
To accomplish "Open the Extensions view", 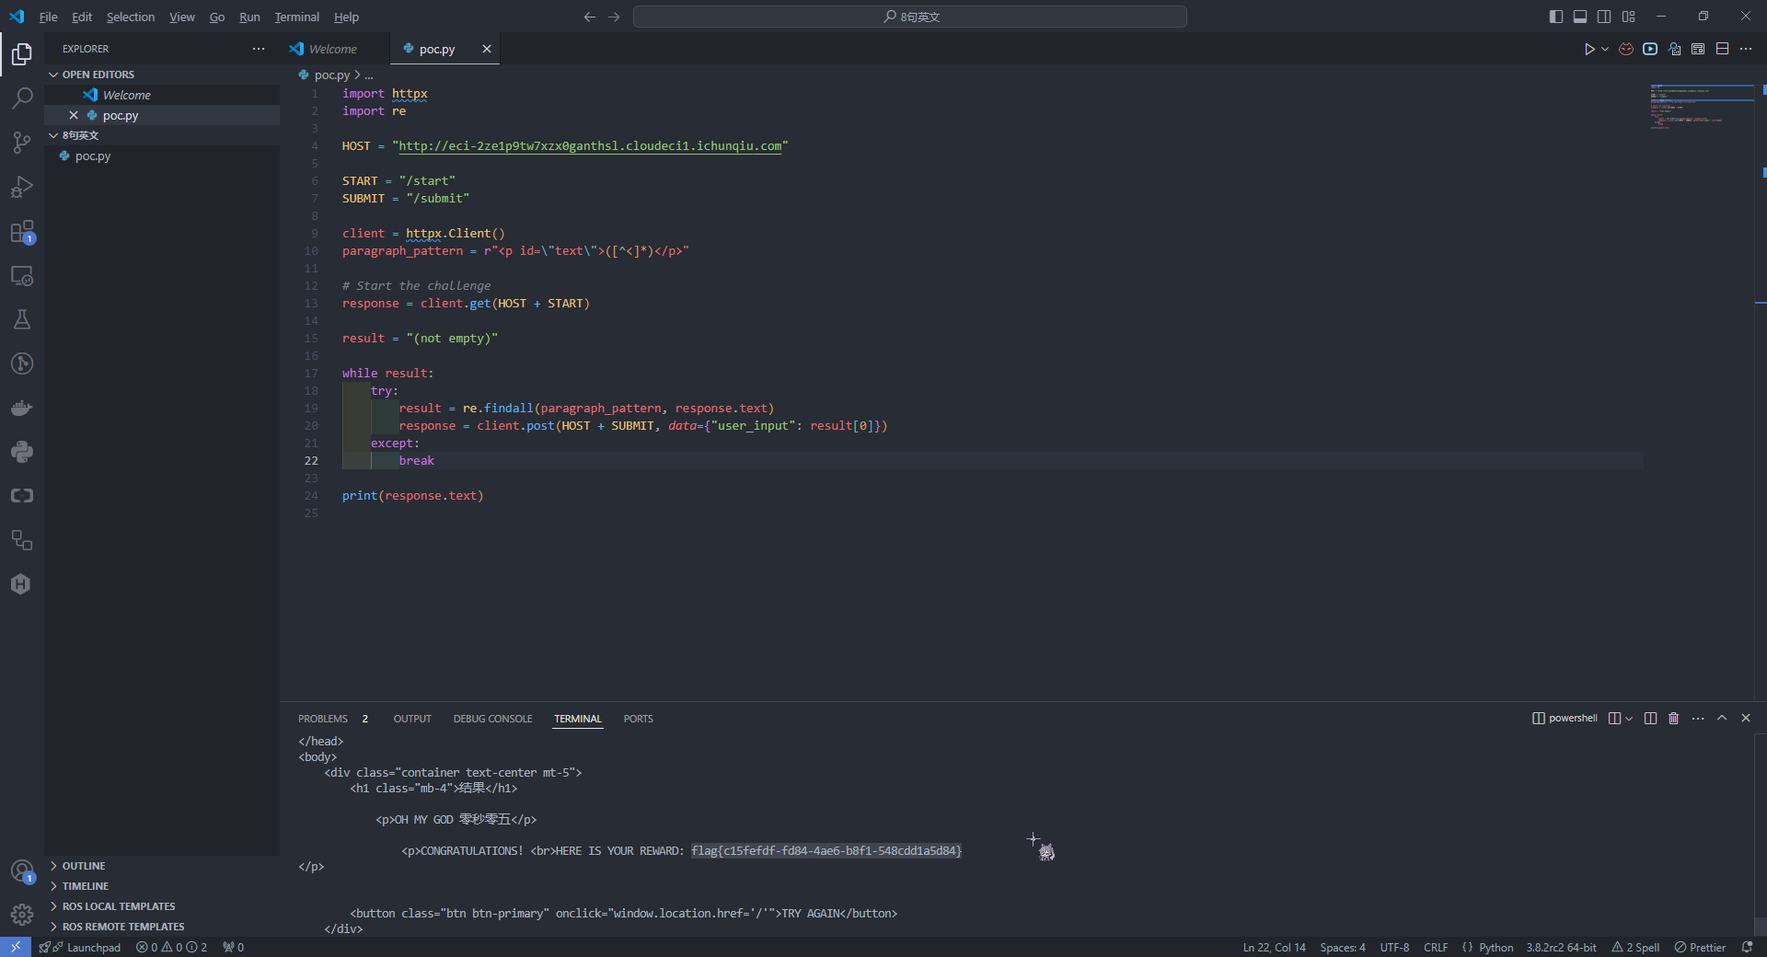I will 22,232.
